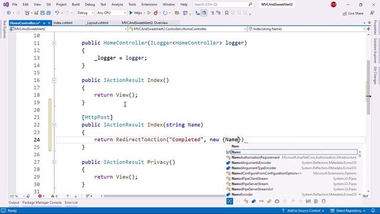Toggle the IntelliSense structures filter
The height and width of the screenshot is (214, 380).
[254, 201]
